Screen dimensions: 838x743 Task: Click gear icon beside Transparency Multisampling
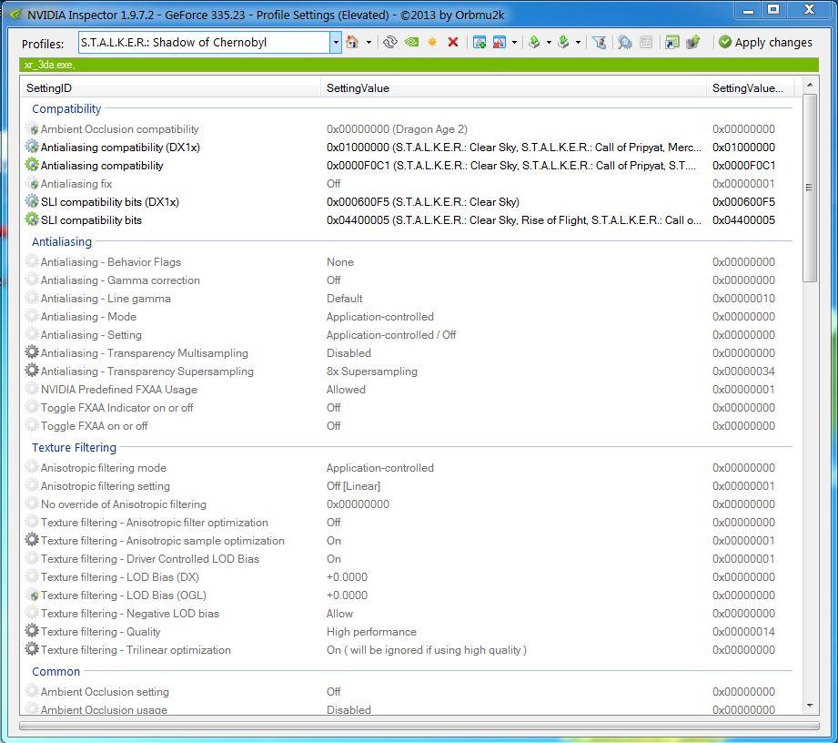32,352
